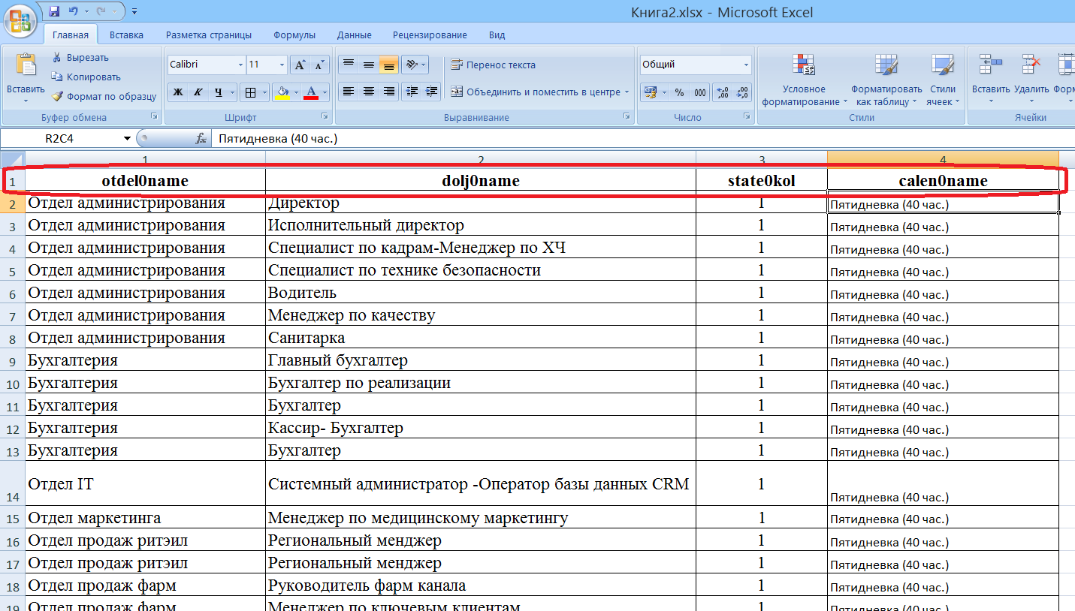This screenshot has width=1075, height=611.
Task: Open number format dropdown Общий
Action: [x=746, y=65]
